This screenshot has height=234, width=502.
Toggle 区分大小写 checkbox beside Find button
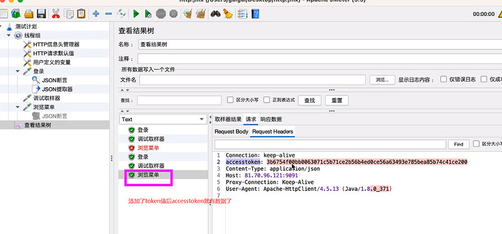click(476, 144)
